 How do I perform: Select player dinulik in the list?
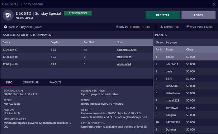click(x=186, y=57)
